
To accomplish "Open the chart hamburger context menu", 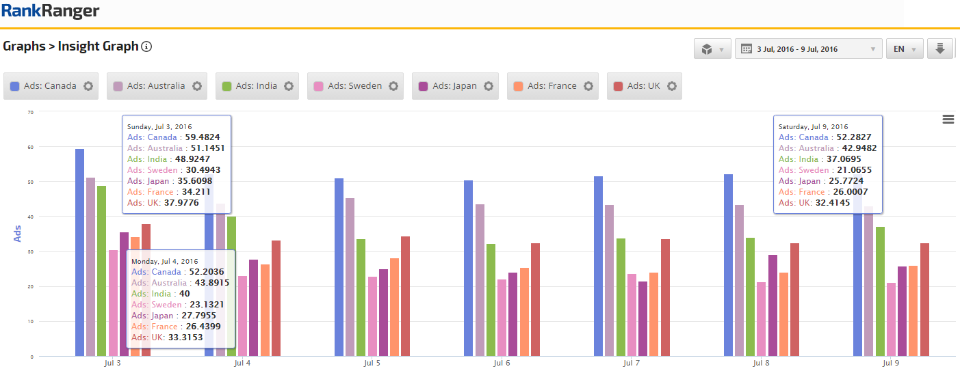I will 948,120.
